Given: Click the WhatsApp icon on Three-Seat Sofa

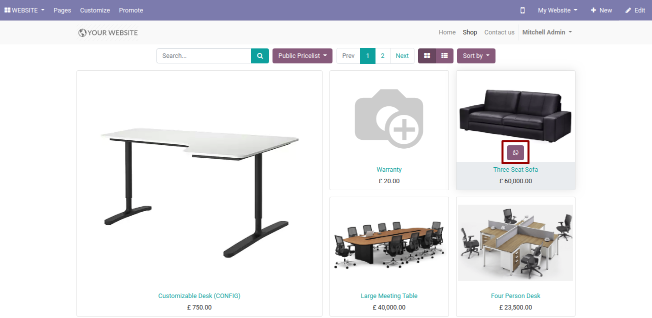Looking at the screenshot, I should 515,152.
